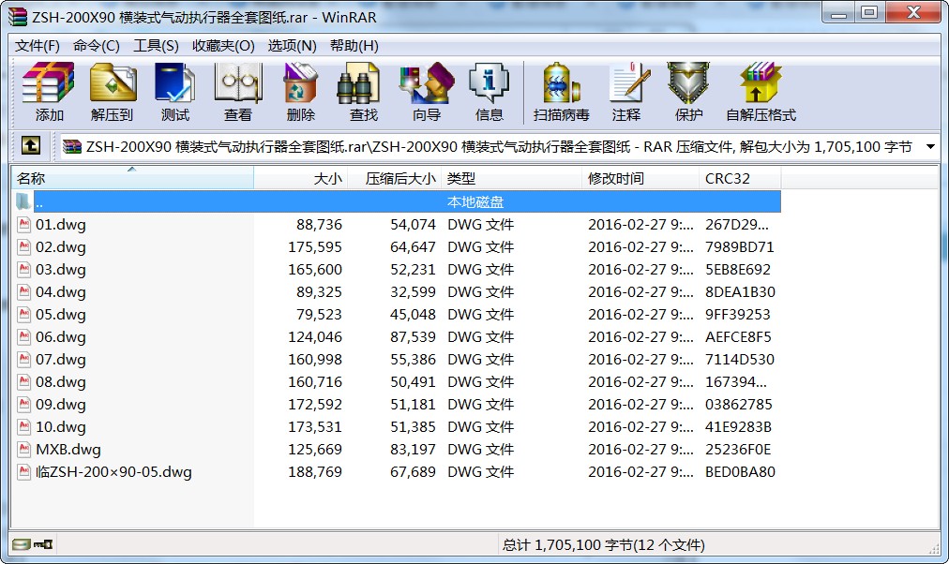Select file 03.dwg
Image resolution: width=949 pixels, height=564 pixels.
[x=61, y=269]
